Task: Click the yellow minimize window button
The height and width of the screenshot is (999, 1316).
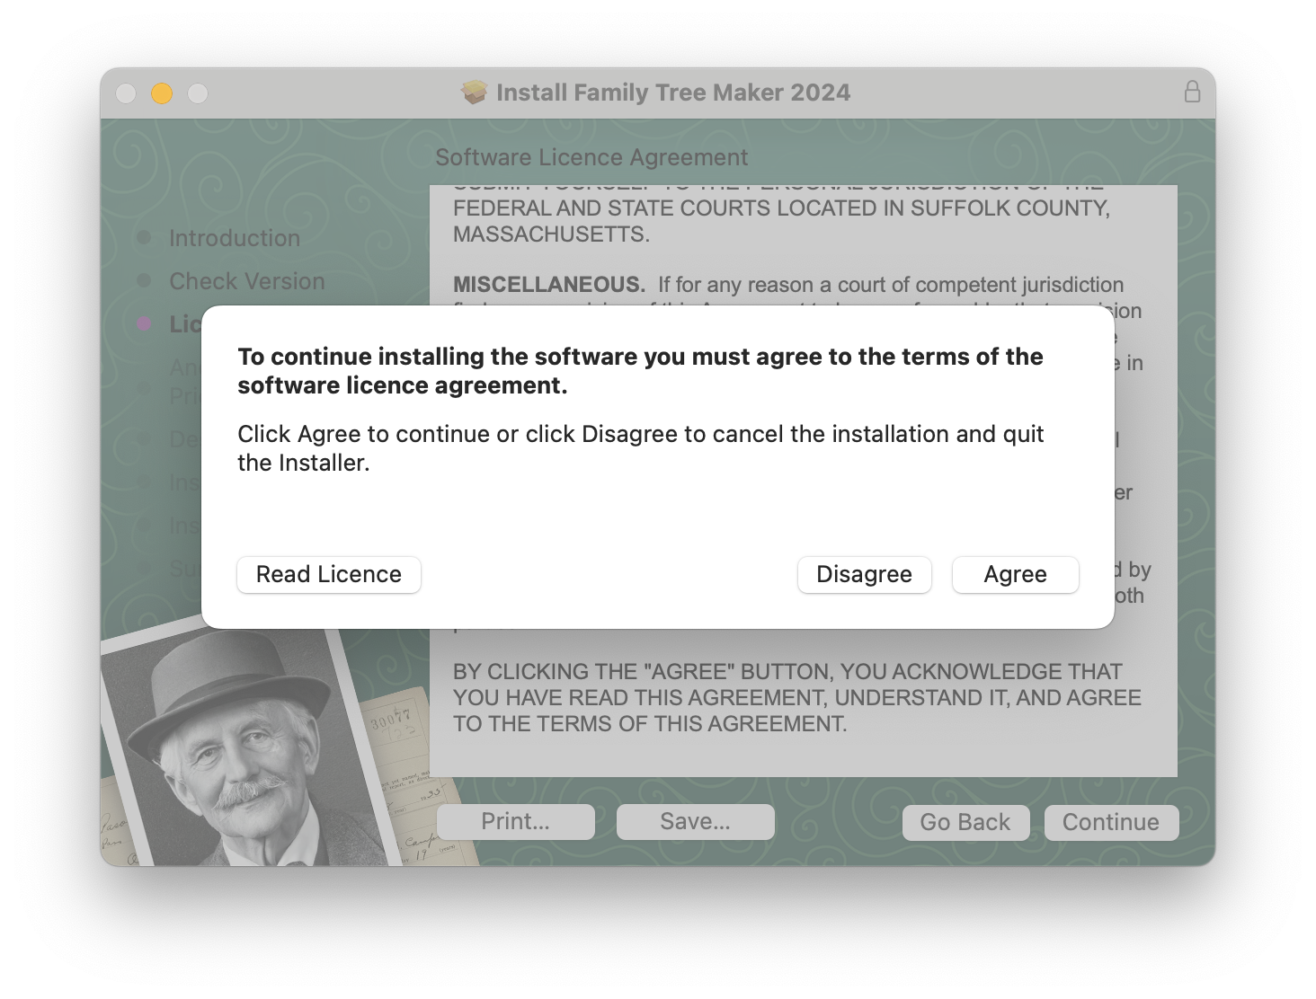Action: (162, 93)
